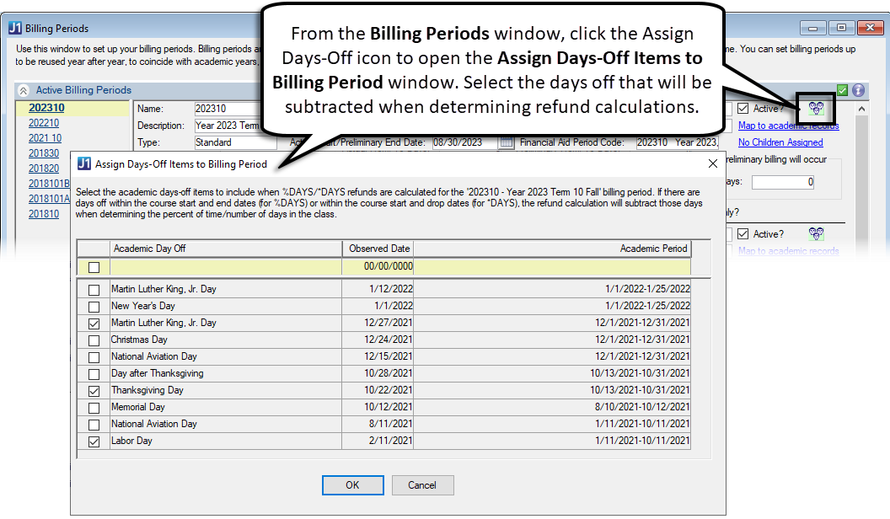The image size is (890, 519).
Task: Click the Description field Year 2023 Term
Action: tap(227, 126)
